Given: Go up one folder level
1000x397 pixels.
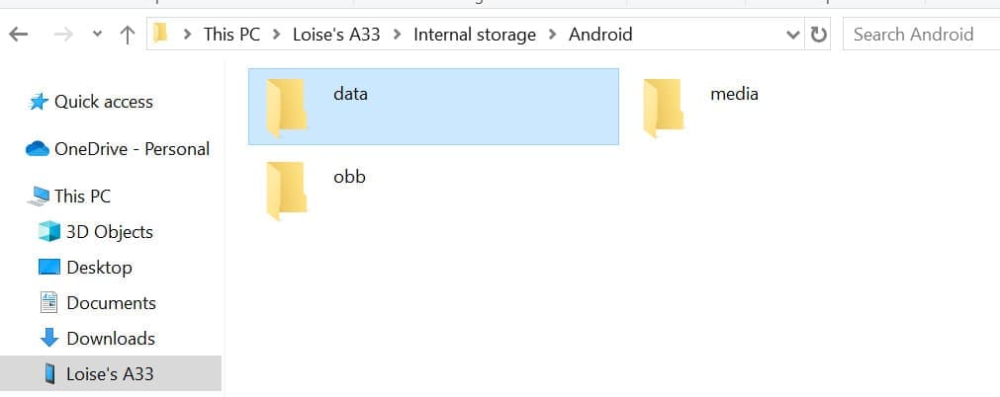Looking at the screenshot, I should [128, 35].
